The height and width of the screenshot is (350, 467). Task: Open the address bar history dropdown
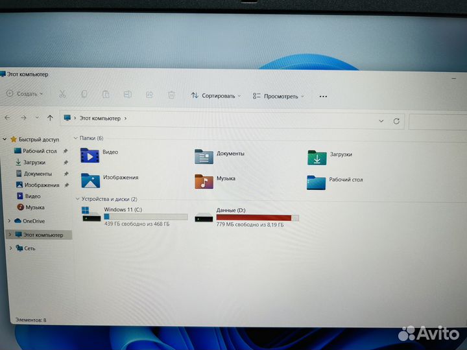tap(381, 121)
